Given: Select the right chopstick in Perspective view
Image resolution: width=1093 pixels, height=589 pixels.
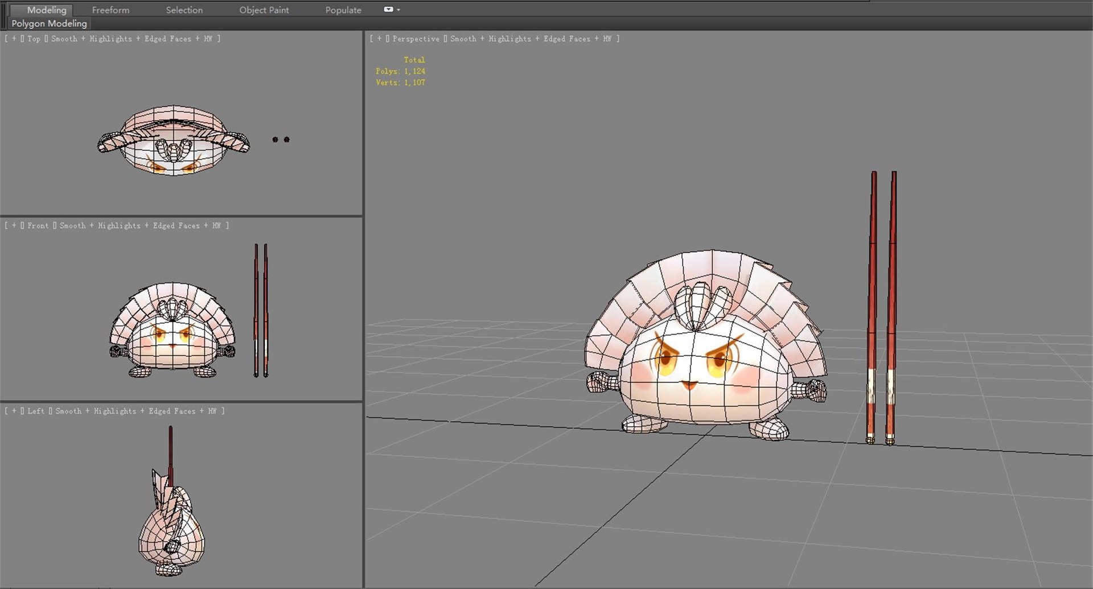Looking at the screenshot, I should point(891,307).
